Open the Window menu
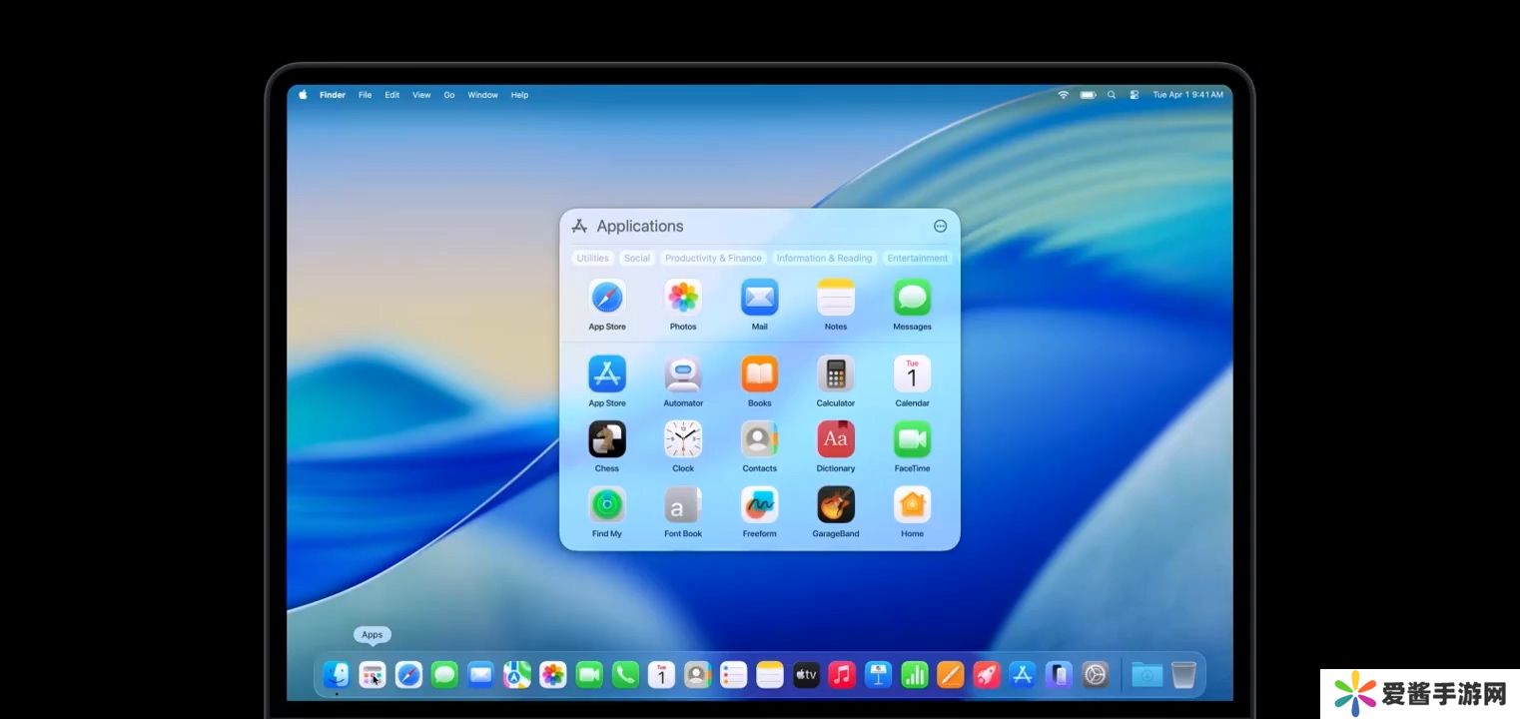 pos(482,95)
